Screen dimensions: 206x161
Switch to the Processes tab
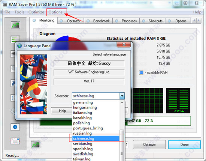[126, 21]
